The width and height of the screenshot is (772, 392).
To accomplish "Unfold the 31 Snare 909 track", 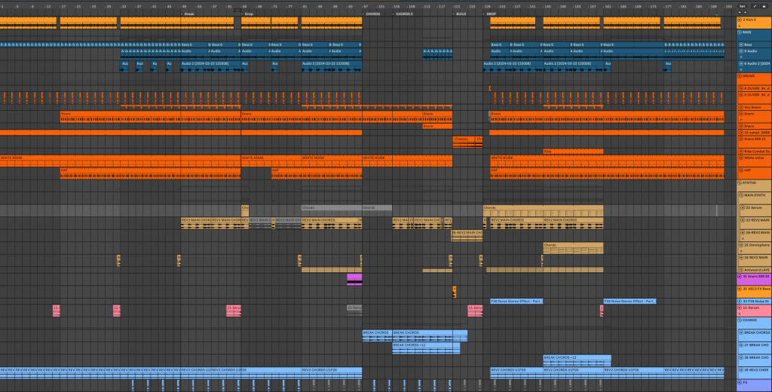I will [740, 277].
